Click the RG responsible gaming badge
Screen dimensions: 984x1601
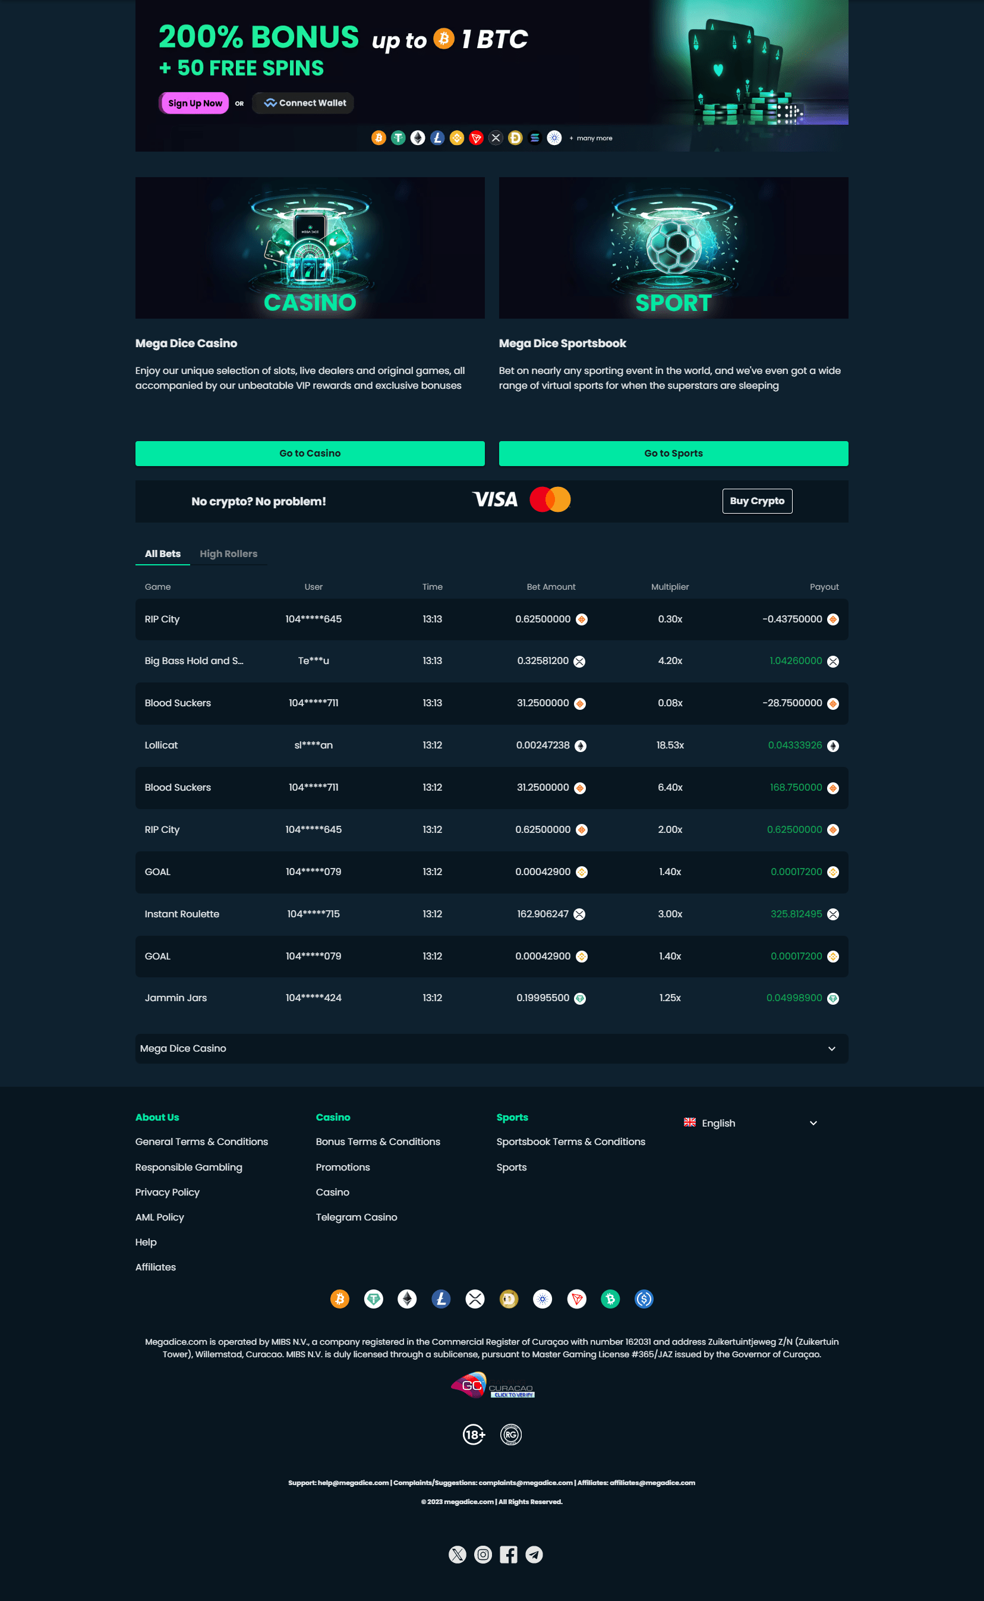511,1435
